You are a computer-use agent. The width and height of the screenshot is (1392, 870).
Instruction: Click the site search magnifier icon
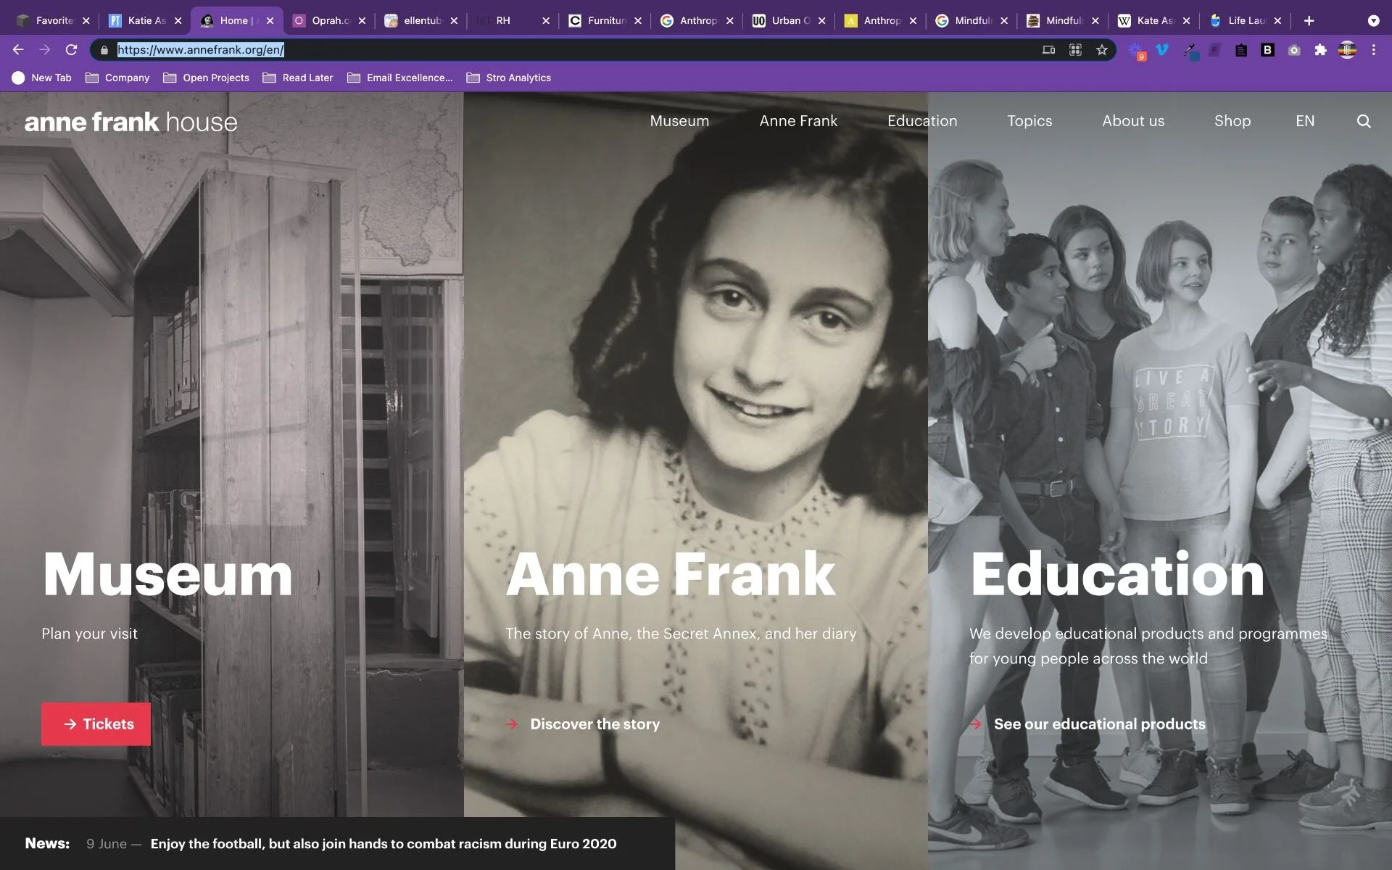click(x=1363, y=121)
